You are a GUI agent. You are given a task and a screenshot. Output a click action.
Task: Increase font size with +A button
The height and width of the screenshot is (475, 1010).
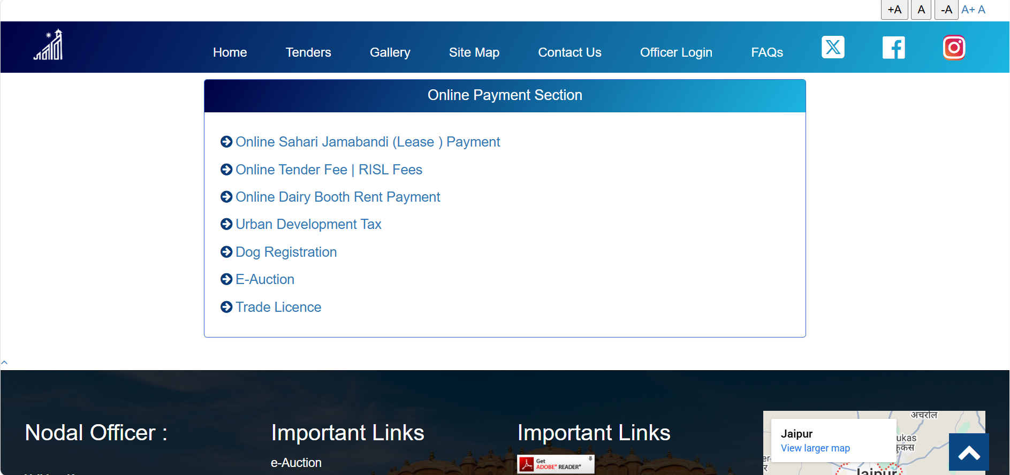click(894, 10)
